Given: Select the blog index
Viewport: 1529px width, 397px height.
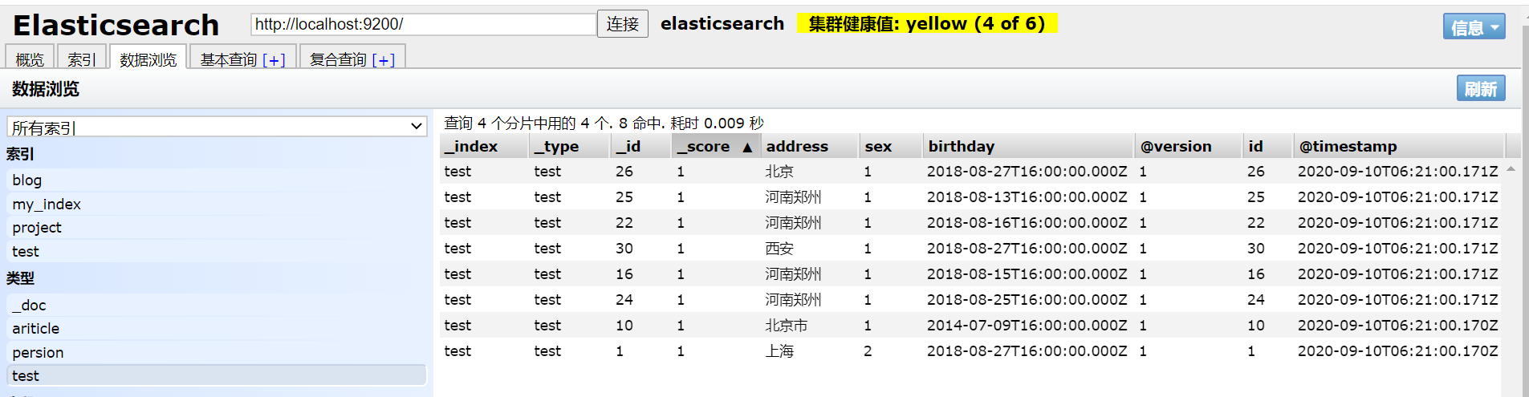Looking at the screenshot, I should [x=217, y=180].
